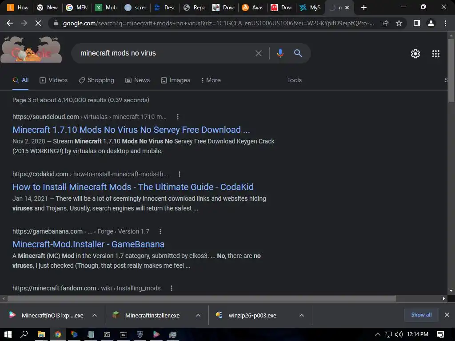Click the Google doodle logo
The width and height of the screenshot is (455, 341).
pos(32,50)
